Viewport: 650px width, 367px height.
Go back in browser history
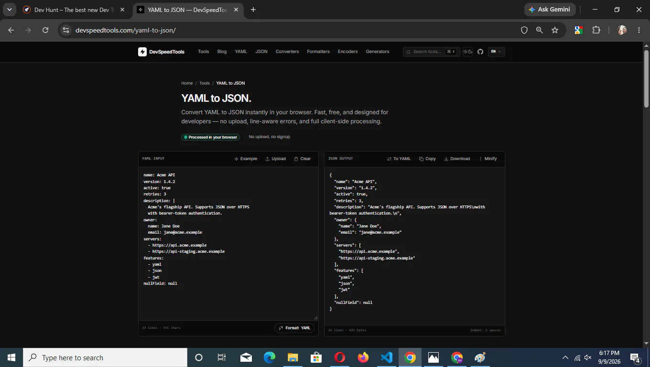pyautogui.click(x=11, y=30)
